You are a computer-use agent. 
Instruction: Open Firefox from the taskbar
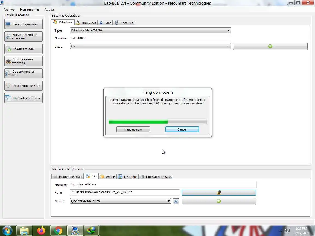[x=41, y=231]
